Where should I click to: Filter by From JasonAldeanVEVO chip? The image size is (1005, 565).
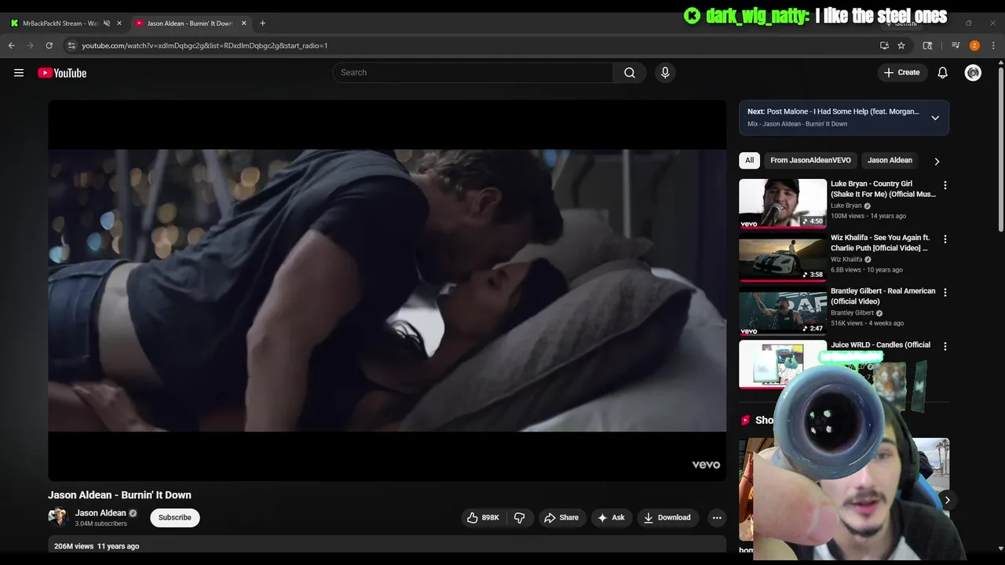coord(810,160)
